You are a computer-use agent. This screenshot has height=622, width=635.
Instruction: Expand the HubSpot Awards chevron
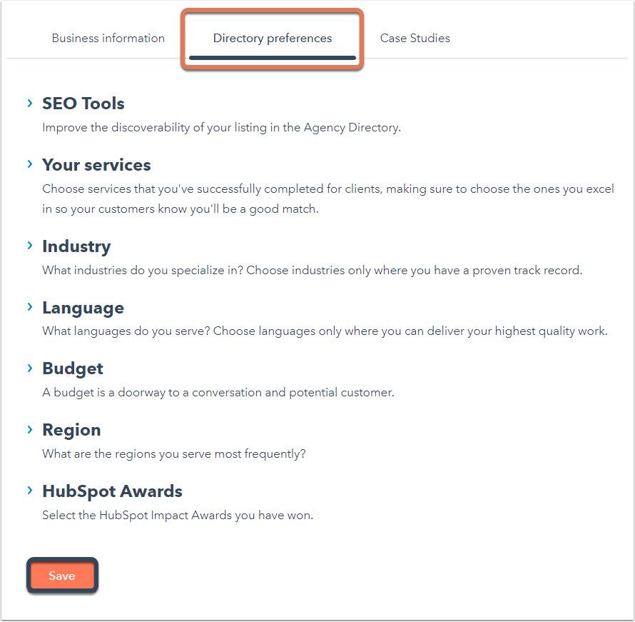pyautogui.click(x=30, y=491)
